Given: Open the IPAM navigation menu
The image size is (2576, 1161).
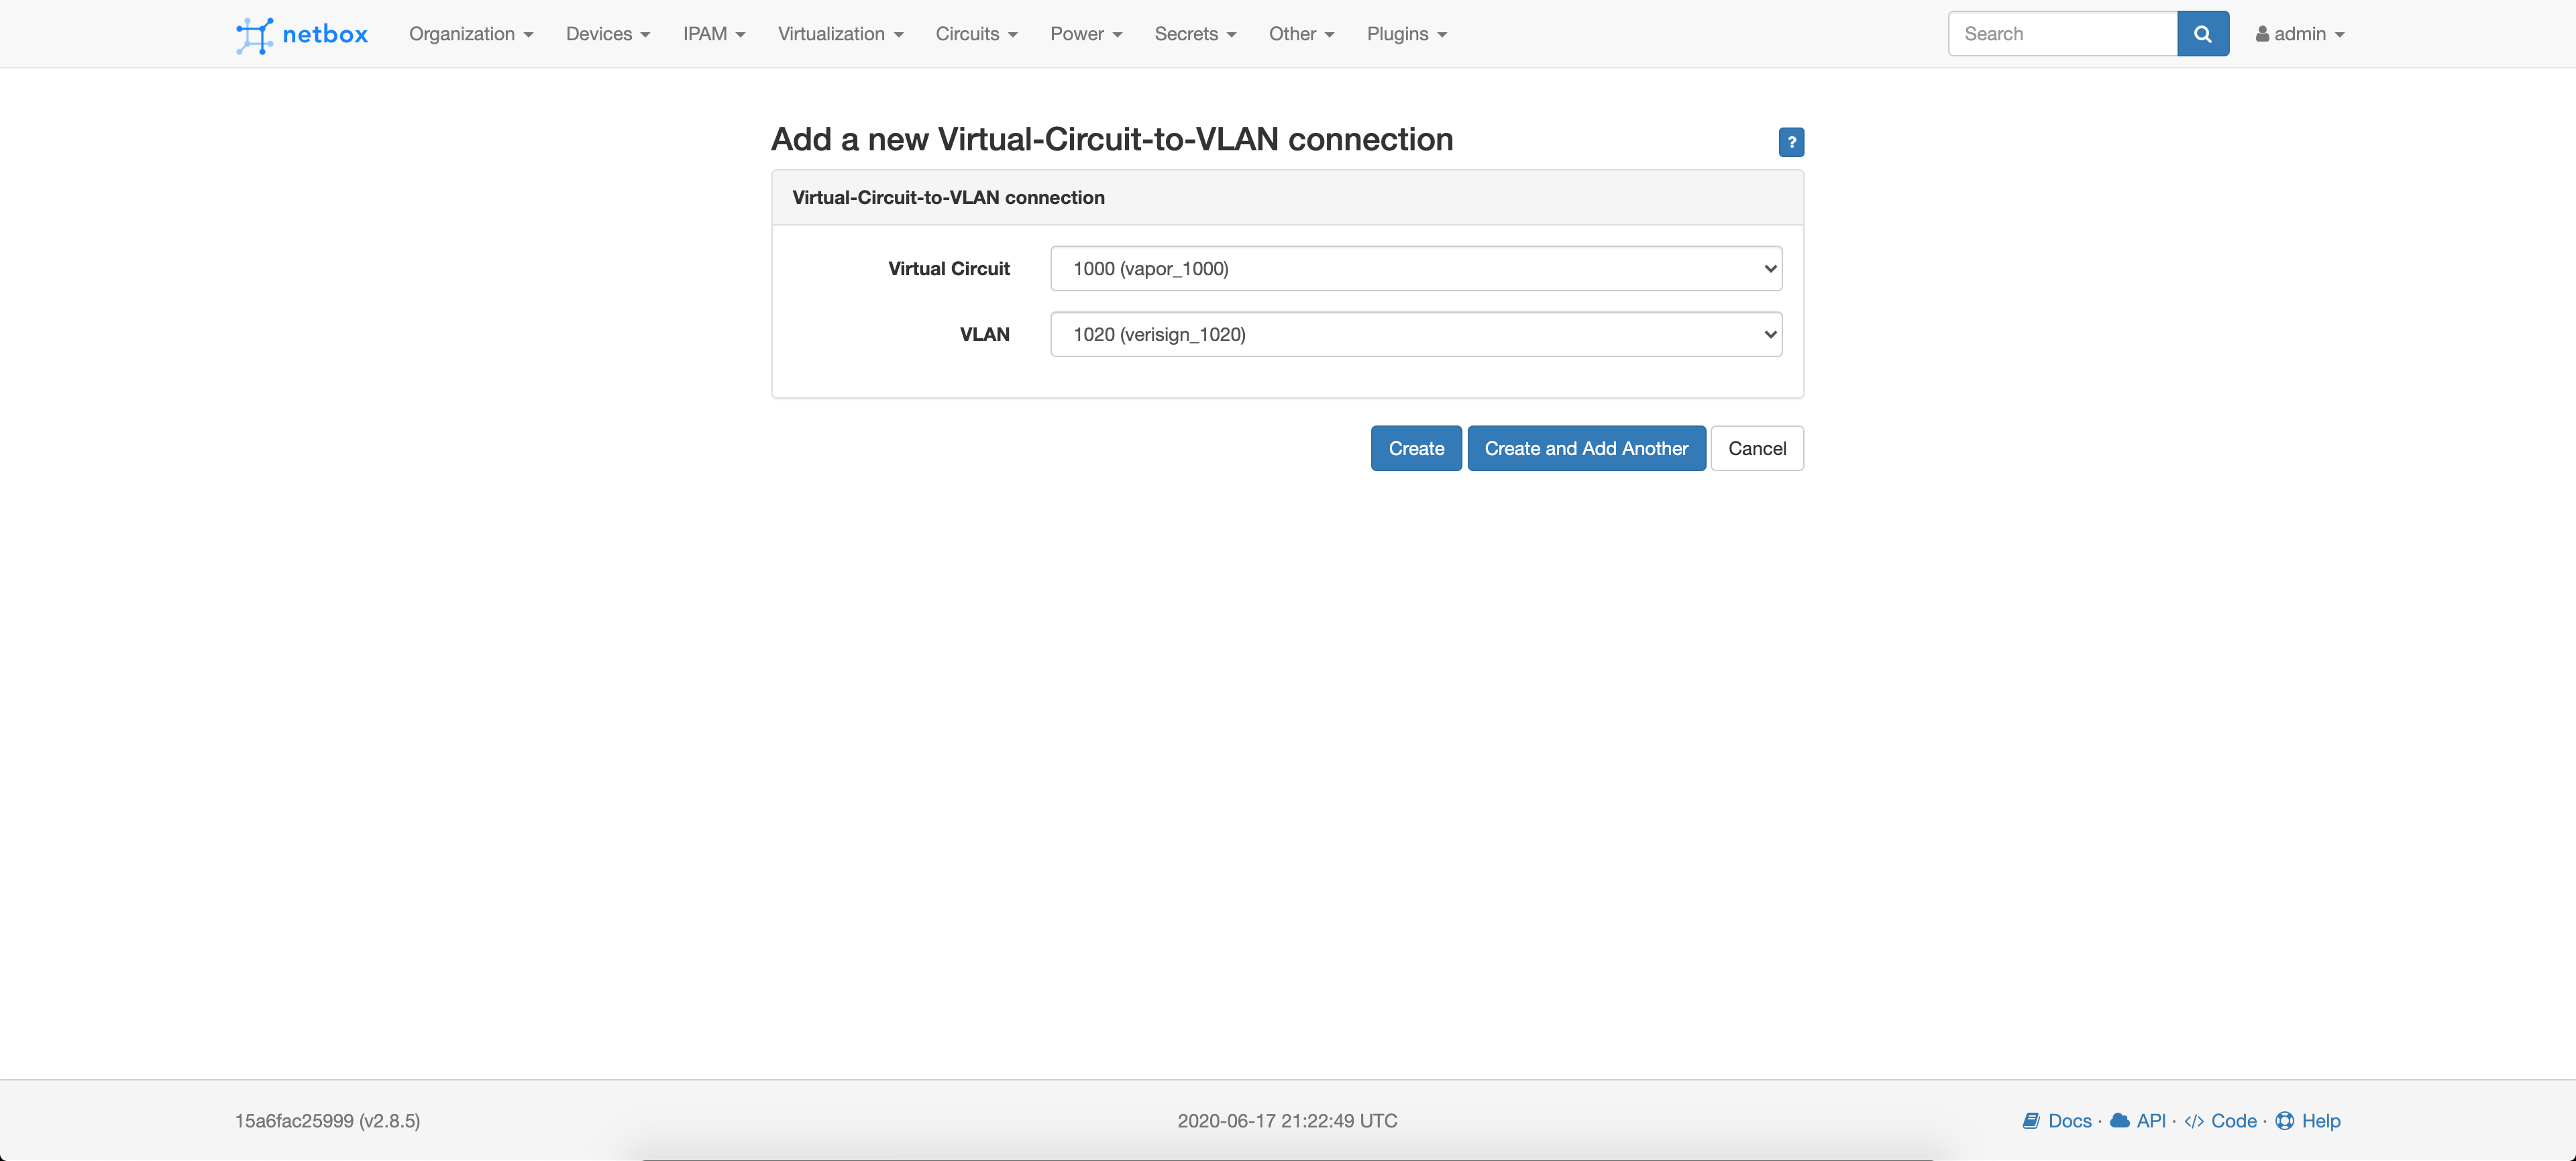Looking at the screenshot, I should point(713,34).
